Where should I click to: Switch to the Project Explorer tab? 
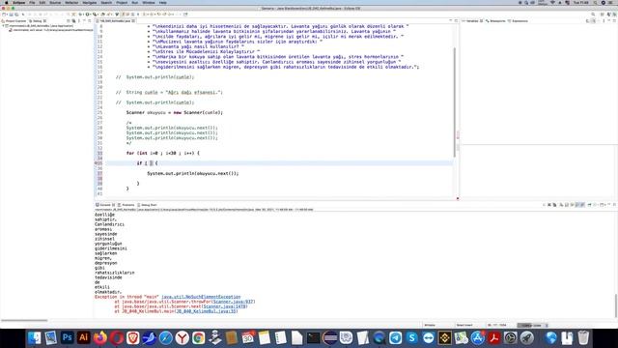[14, 21]
